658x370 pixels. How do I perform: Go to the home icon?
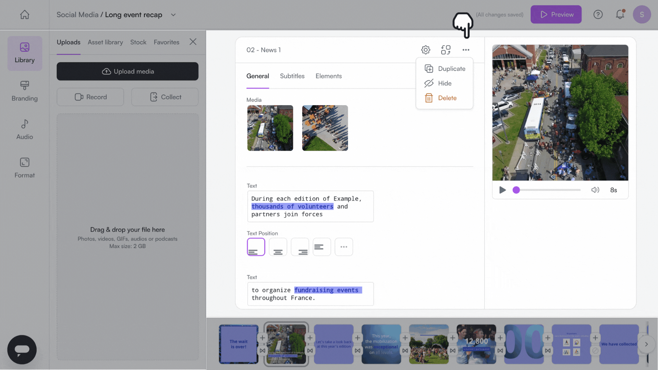[x=25, y=15]
